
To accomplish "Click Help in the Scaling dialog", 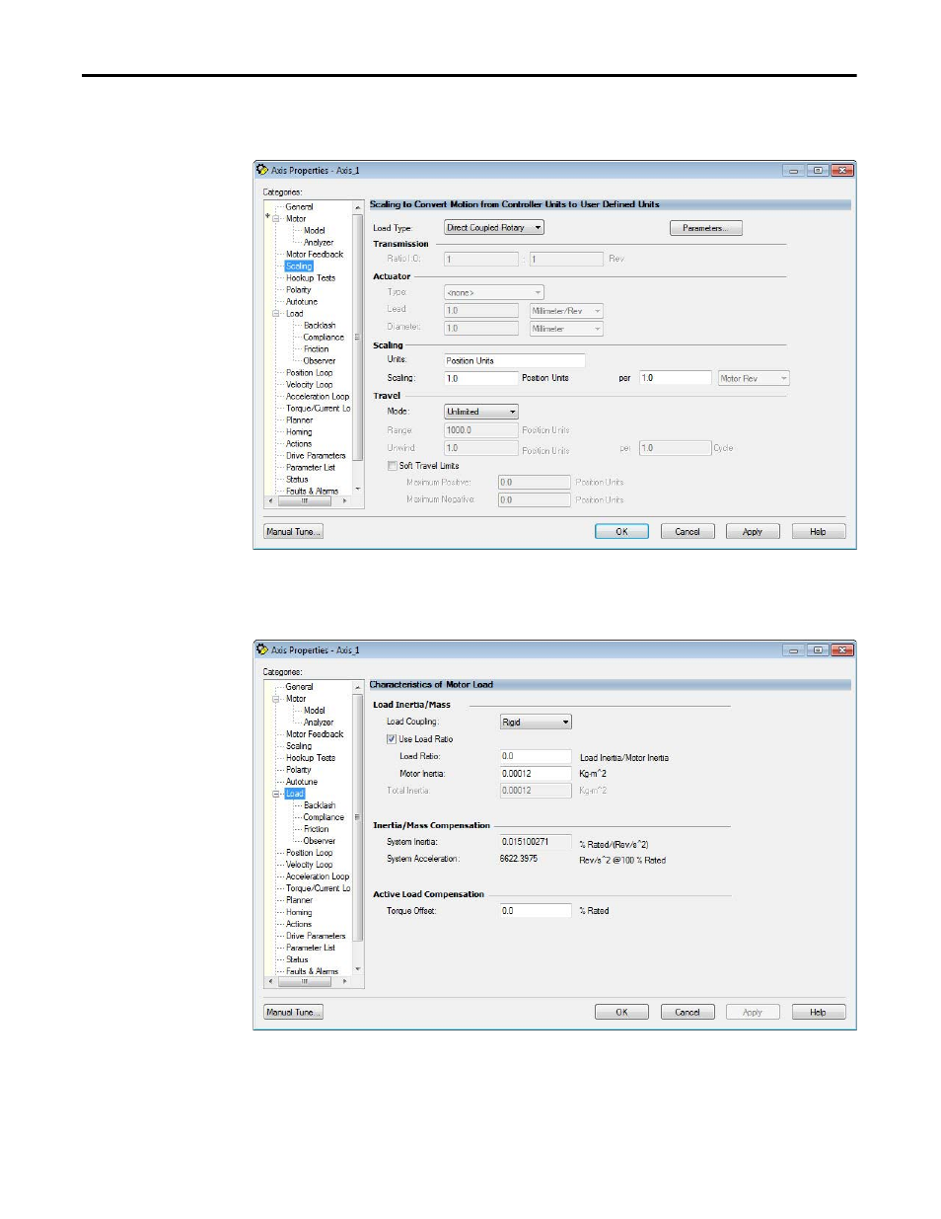I will tap(819, 531).
